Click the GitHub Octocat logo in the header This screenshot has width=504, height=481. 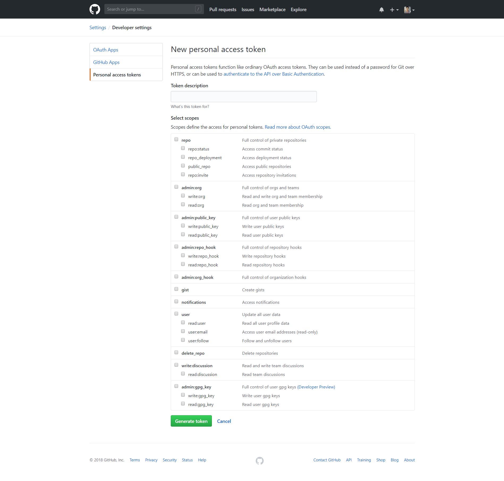95,9
